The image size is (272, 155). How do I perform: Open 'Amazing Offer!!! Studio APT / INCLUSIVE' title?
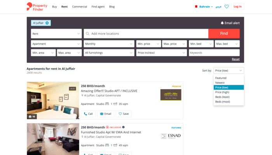tap(109, 91)
